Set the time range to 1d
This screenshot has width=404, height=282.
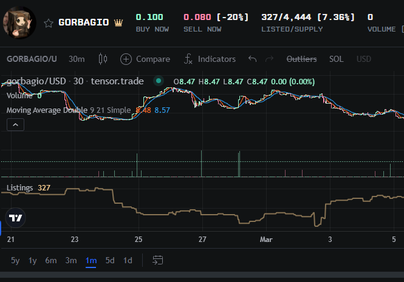(x=128, y=260)
